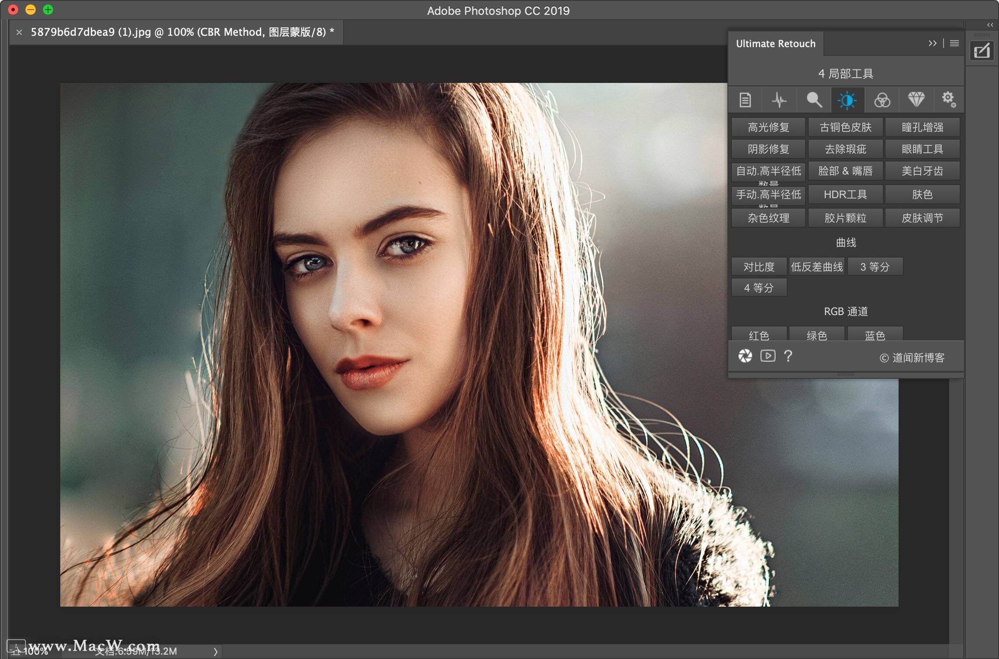Open the video tutorial icon in the panel footer

tap(767, 356)
